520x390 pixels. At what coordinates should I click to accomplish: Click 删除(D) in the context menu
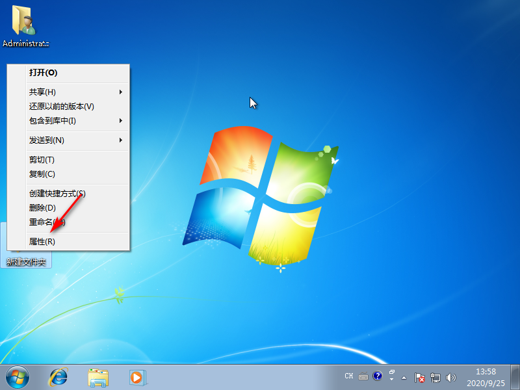click(x=42, y=207)
